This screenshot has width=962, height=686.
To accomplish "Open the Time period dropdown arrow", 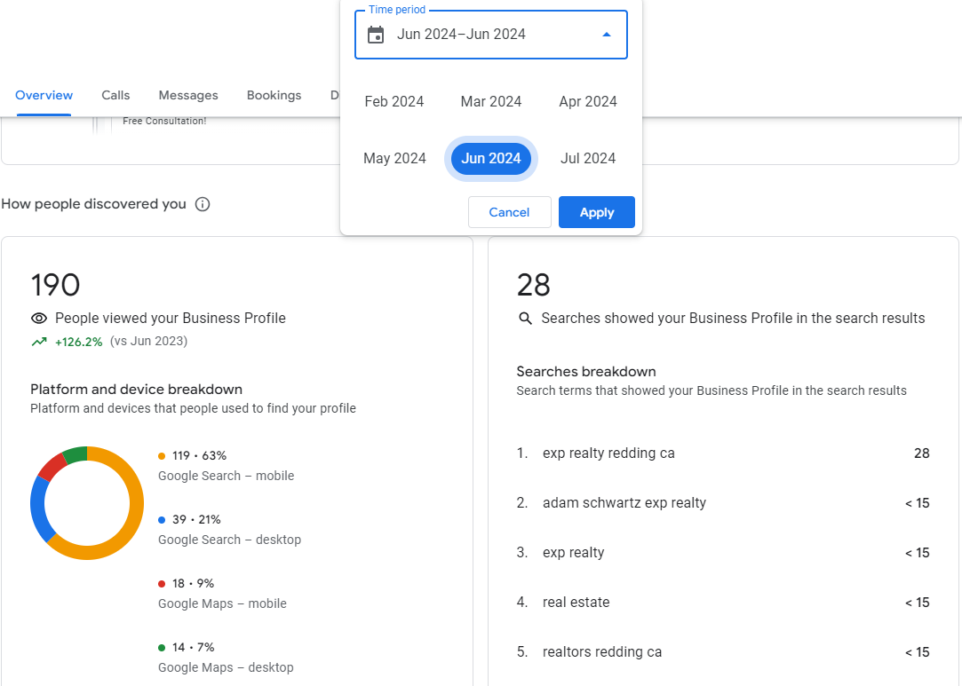I will pos(606,35).
